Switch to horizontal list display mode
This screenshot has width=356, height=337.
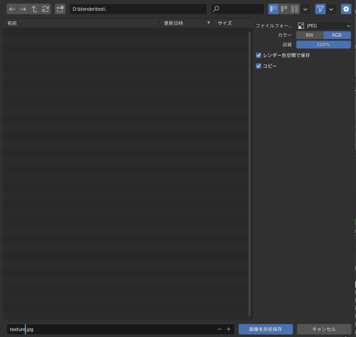pos(284,9)
